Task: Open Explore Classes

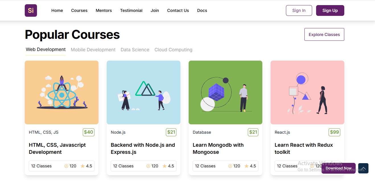Action: pyautogui.click(x=324, y=35)
